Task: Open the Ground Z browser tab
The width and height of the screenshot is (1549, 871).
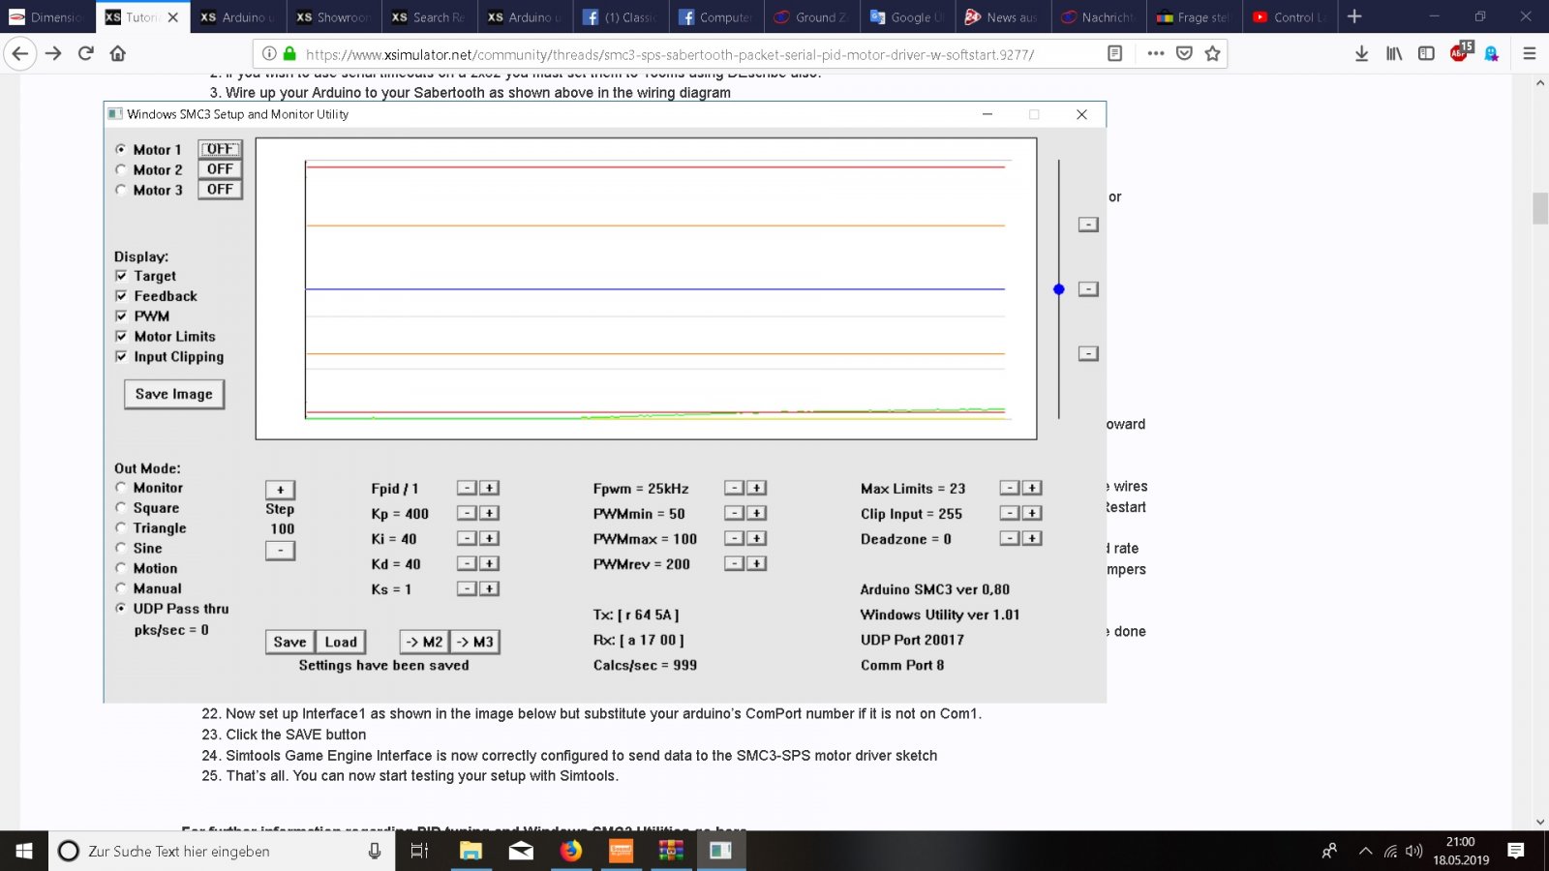Action: point(810,17)
